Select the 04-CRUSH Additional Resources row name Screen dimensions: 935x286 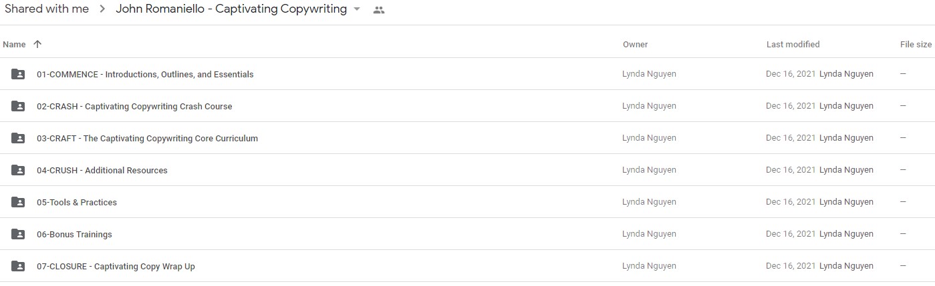[x=102, y=170]
